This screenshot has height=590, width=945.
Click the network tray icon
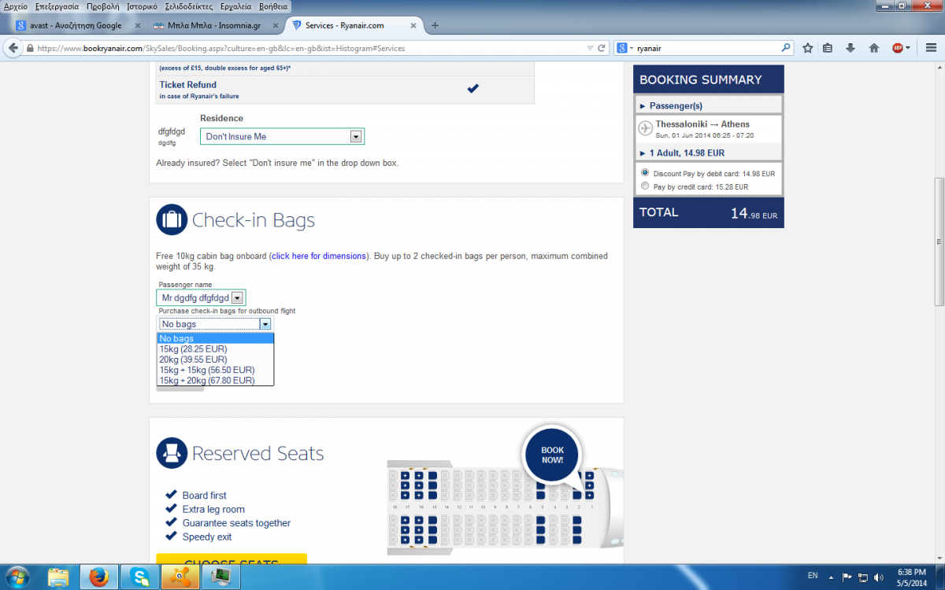pos(863,577)
